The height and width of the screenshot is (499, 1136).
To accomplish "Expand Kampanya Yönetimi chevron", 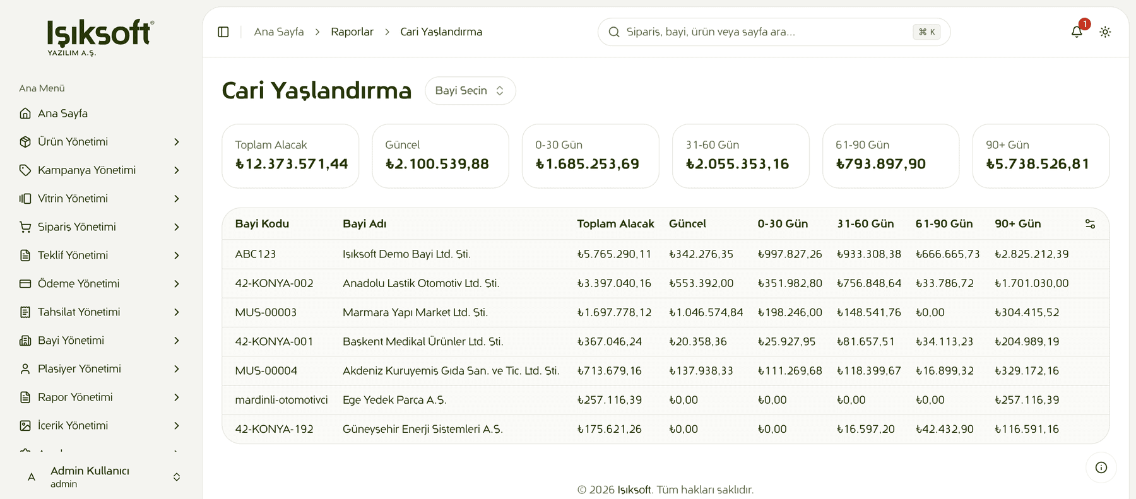I will point(177,170).
